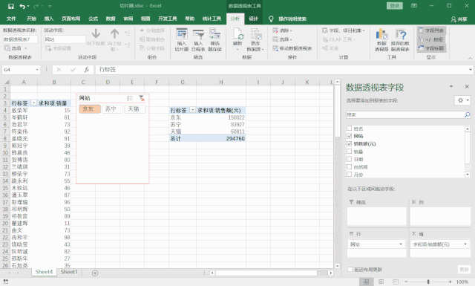Open the field pane options dropdown arrow
The height and width of the screenshot is (286, 475).
point(451,87)
